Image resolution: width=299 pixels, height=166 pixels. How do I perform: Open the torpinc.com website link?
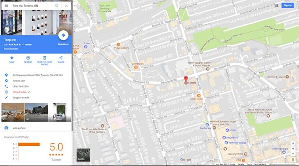tap(19, 80)
